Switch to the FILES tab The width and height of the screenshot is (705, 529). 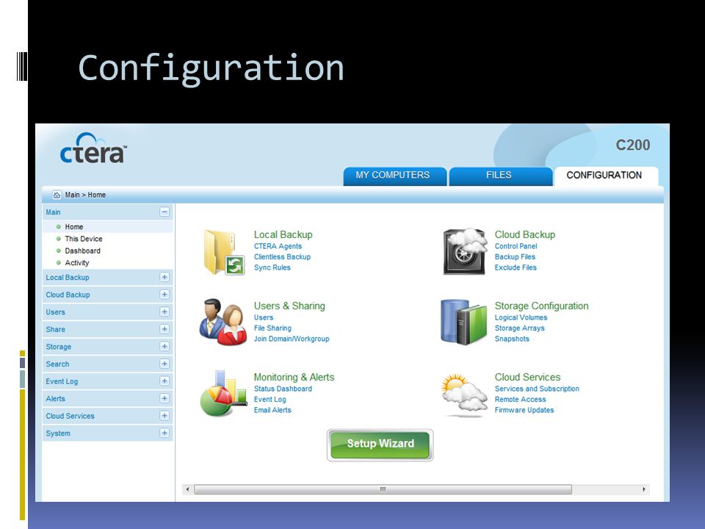(x=500, y=176)
